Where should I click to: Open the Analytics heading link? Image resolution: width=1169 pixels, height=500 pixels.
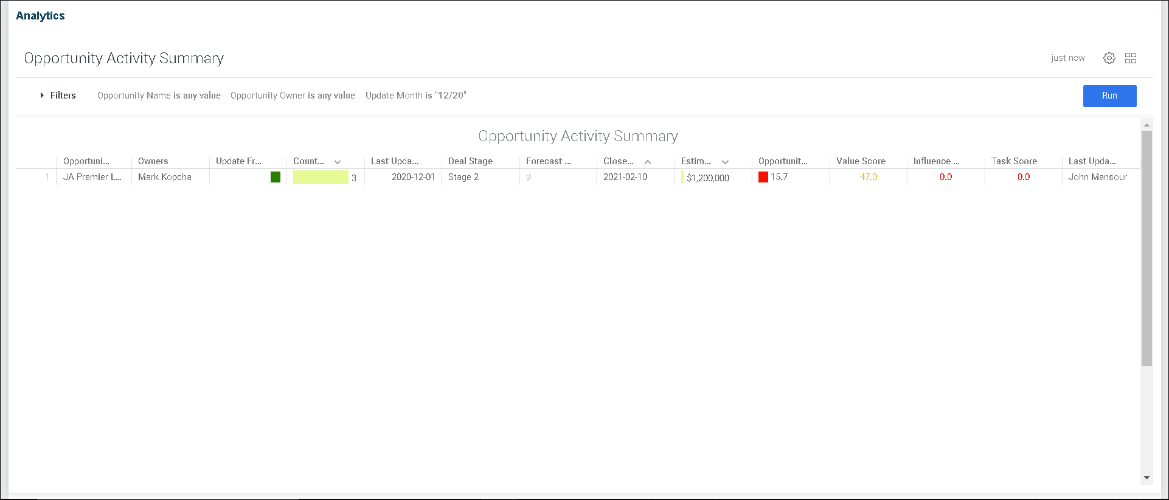[40, 16]
